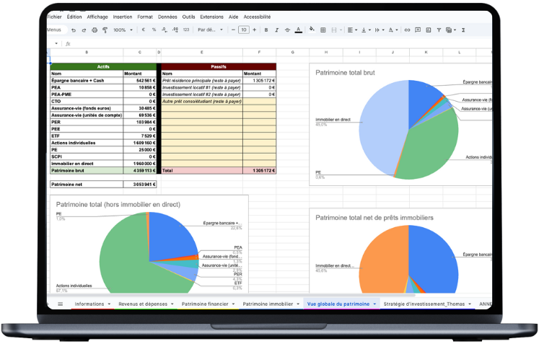The height and width of the screenshot is (344, 539).
Task: Decrease decimal places
Action: coord(165,30)
